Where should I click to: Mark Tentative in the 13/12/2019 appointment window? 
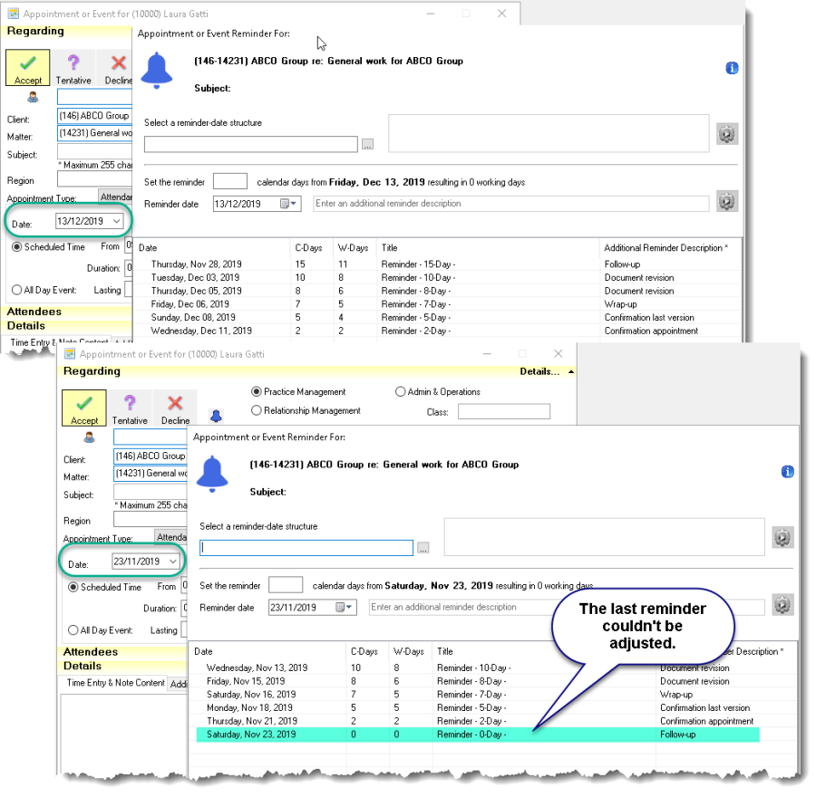coord(73,68)
